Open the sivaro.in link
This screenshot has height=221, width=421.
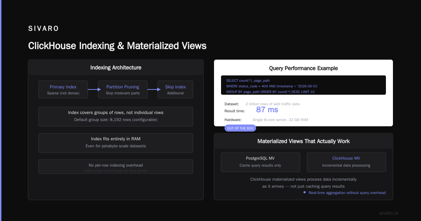coord(389,213)
